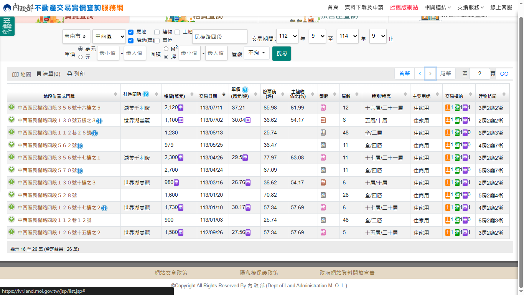Enable the 建物 checkbox
Screen dimensions: 524x295
157,32
